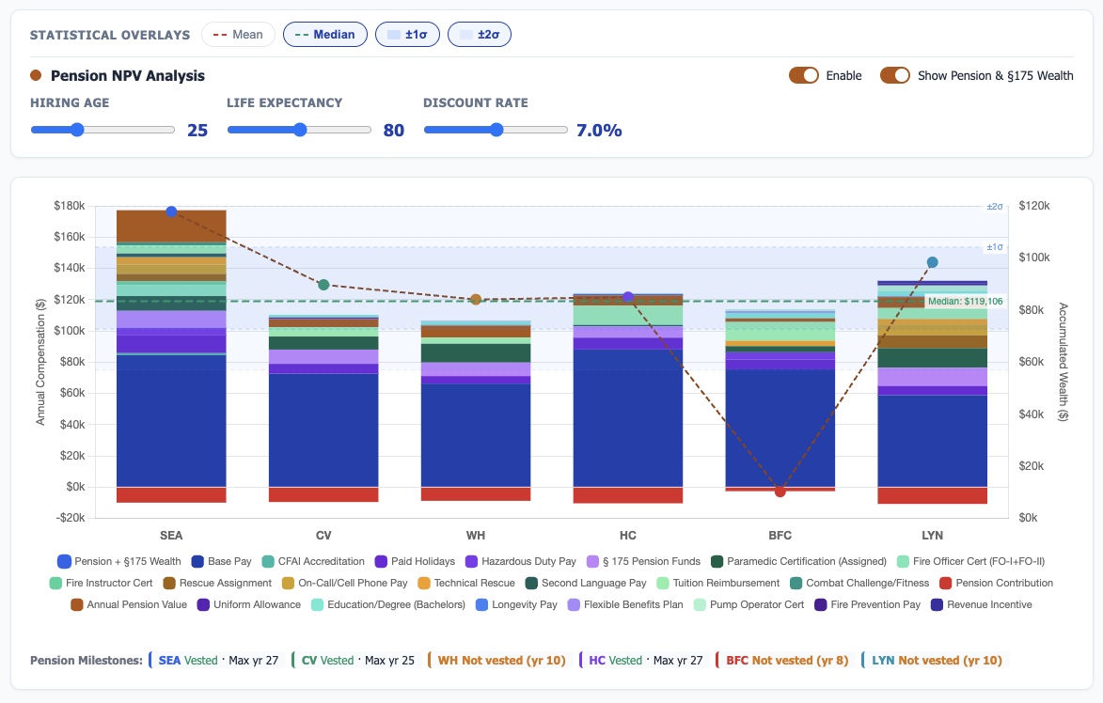Click the SEA Base Pay bar segment
This screenshot has height=703, width=1103.
[171, 421]
